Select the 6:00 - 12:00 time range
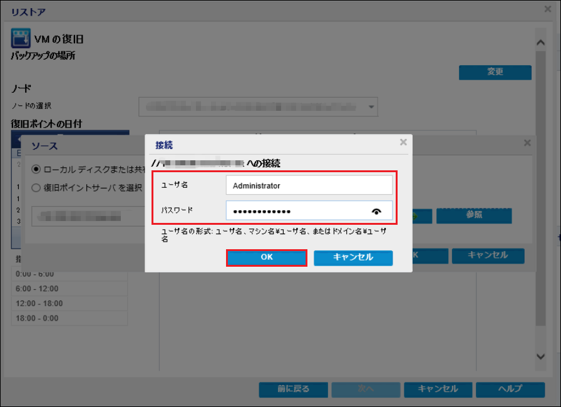 [69, 289]
